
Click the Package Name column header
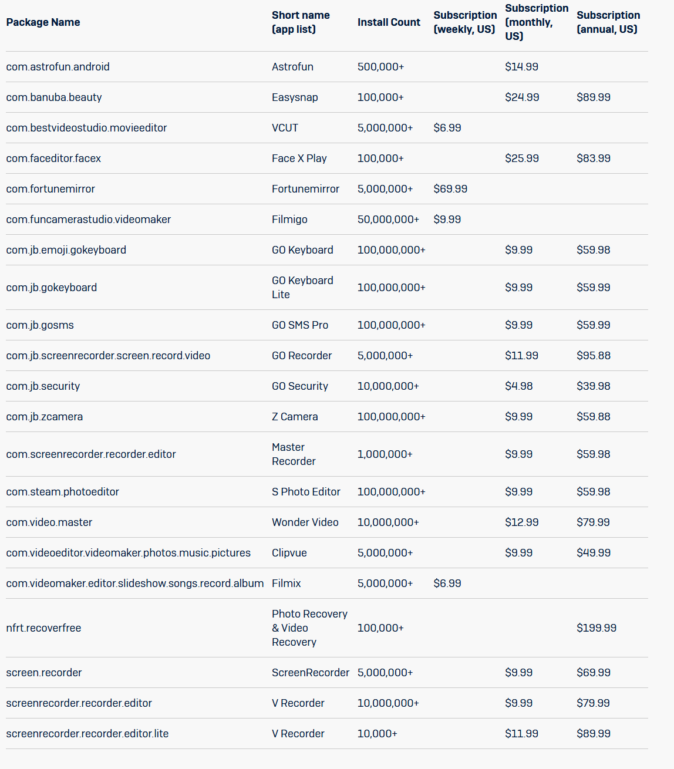43,22
